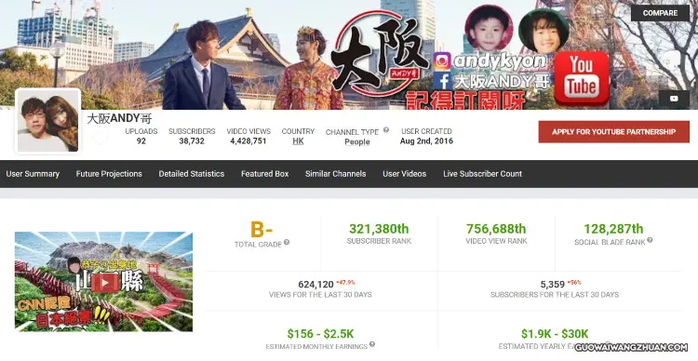The width and height of the screenshot is (698, 361).
Task: Click the HK country link
Action: (x=298, y=141)
